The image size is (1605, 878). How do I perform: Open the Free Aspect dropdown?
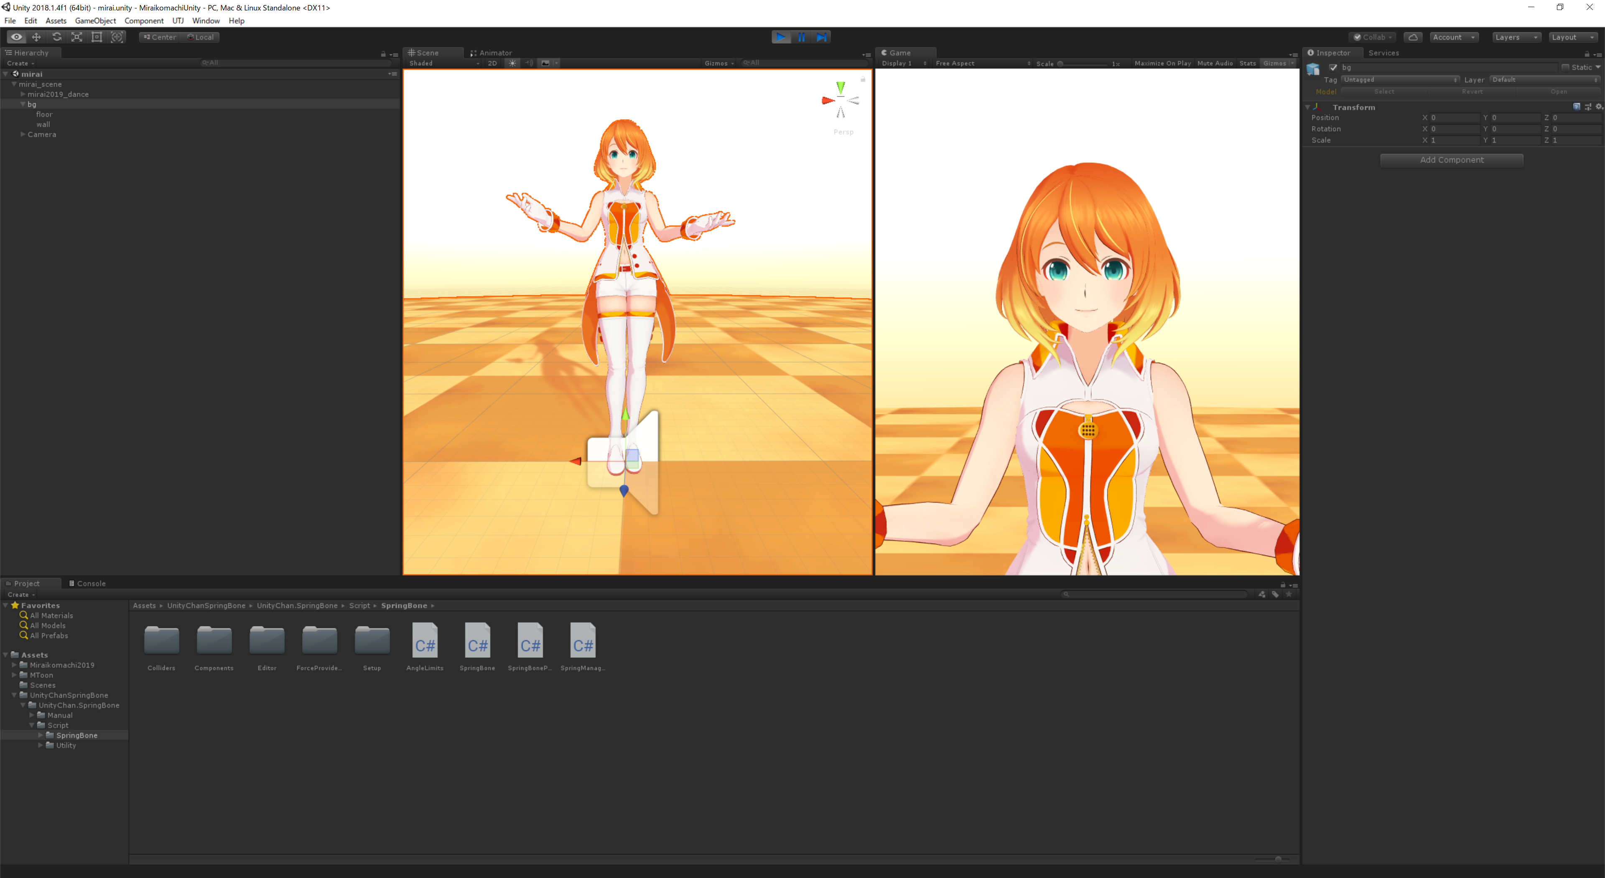click(x=983, y=63)
